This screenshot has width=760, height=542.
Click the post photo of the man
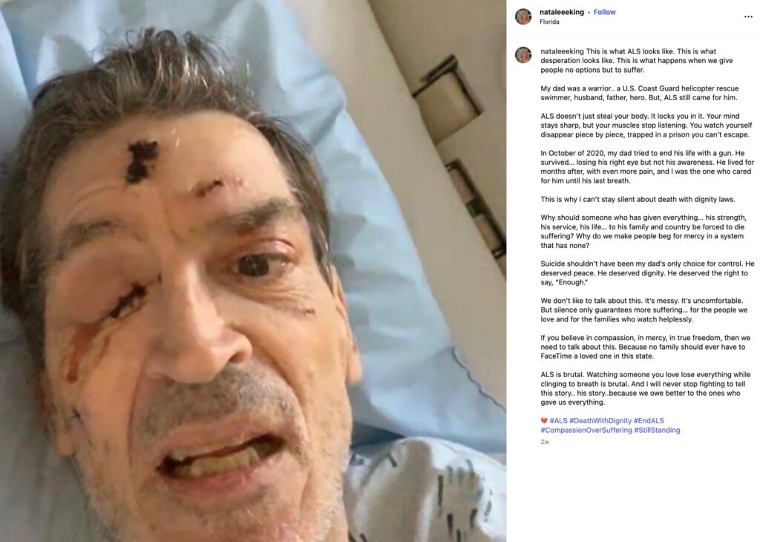click(253, 271)
